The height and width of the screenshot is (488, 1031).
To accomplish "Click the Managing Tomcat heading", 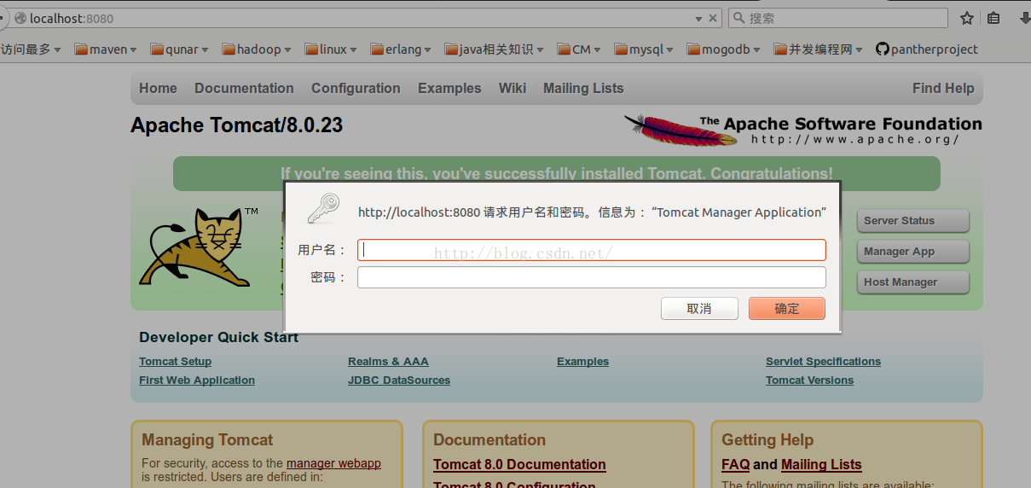I will coord(207,440).
